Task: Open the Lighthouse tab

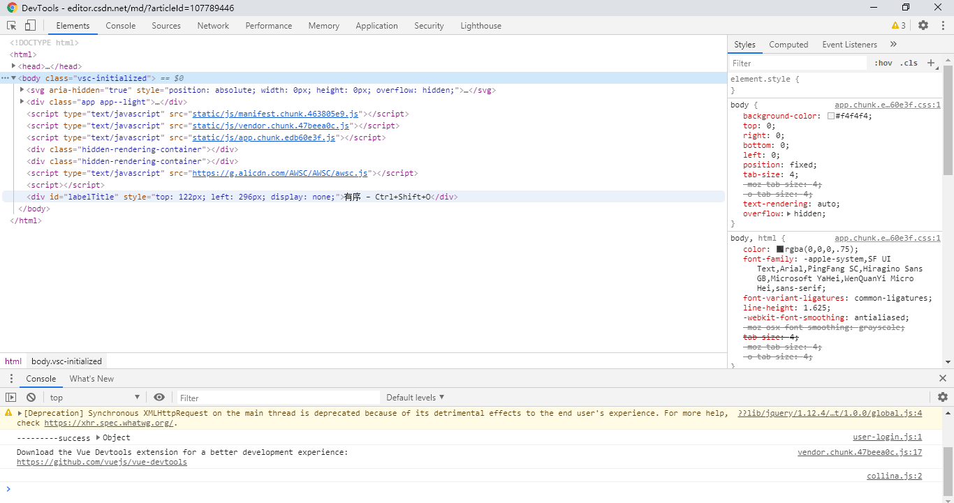Action: click(x=480, y=25)
